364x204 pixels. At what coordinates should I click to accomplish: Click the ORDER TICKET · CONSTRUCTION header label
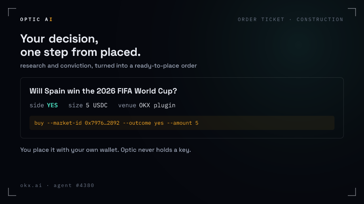pos(290,19)
